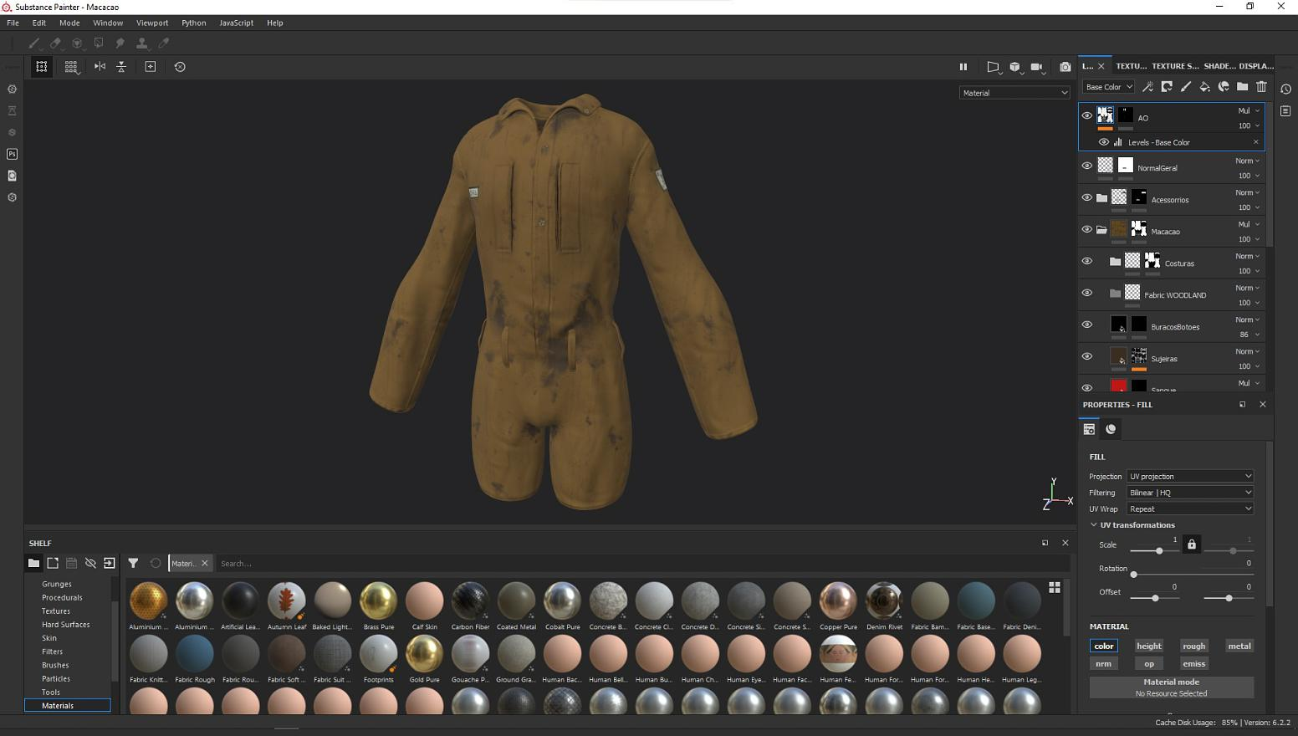
Task: Change AO layer blending mode Mul
Action: pyautogui.click(x=1249, y=110)
